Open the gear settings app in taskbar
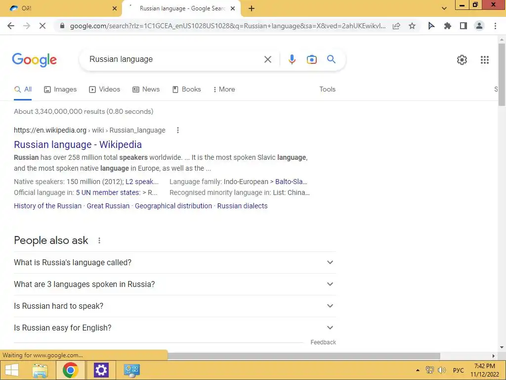The width and height of the screenshot is (506, 380). [101, 370]
